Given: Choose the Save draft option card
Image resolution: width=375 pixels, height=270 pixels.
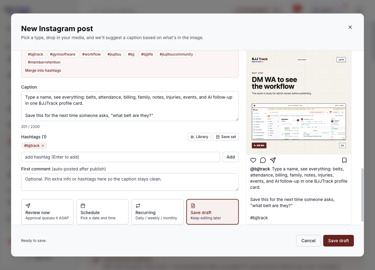Looking at the screenshot, I should pos(212,212).
